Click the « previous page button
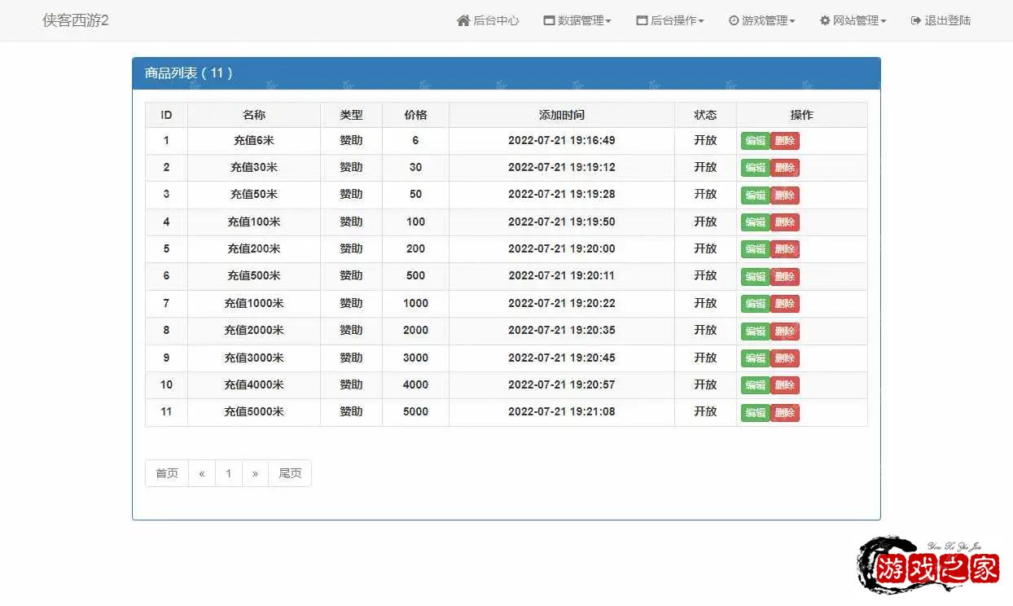 (x=202, y=473)
